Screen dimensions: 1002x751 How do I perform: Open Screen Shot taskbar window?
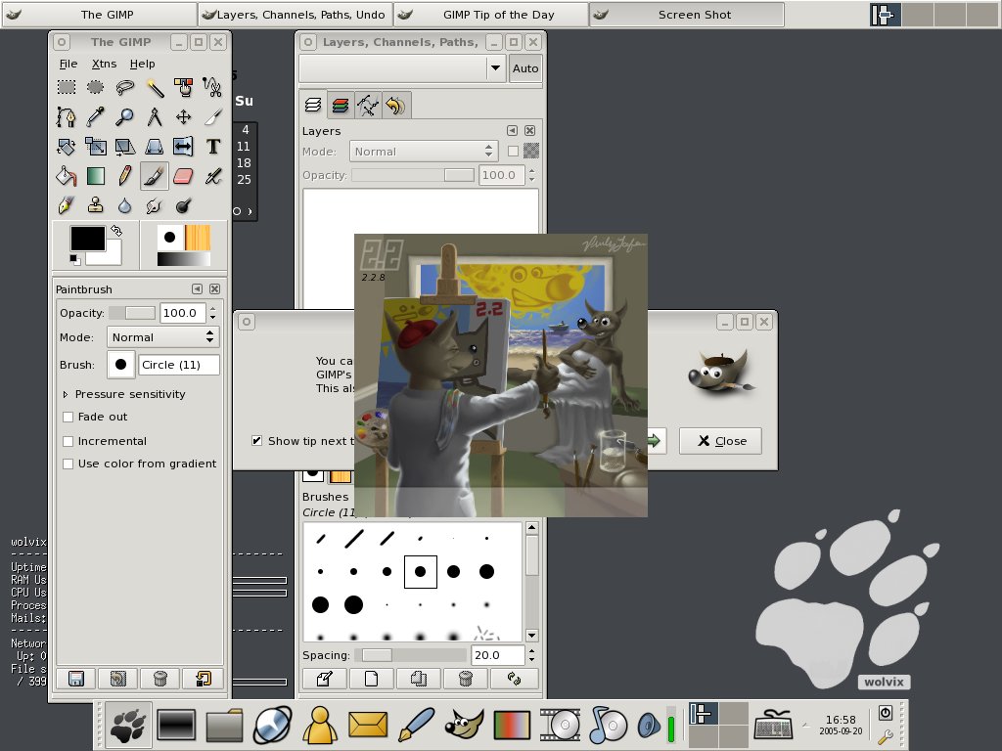[686, 15]
